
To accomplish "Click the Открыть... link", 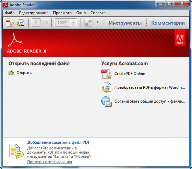I will [25, 73].
